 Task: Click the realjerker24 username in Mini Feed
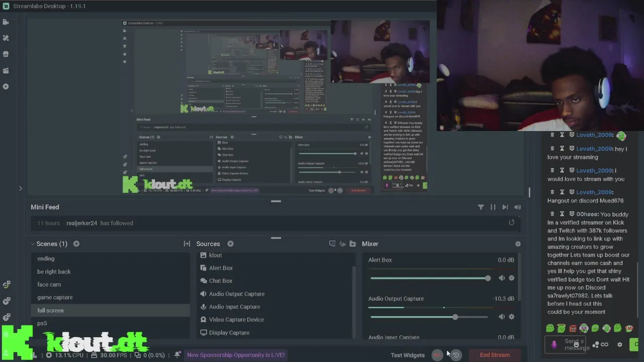point(82,223)
